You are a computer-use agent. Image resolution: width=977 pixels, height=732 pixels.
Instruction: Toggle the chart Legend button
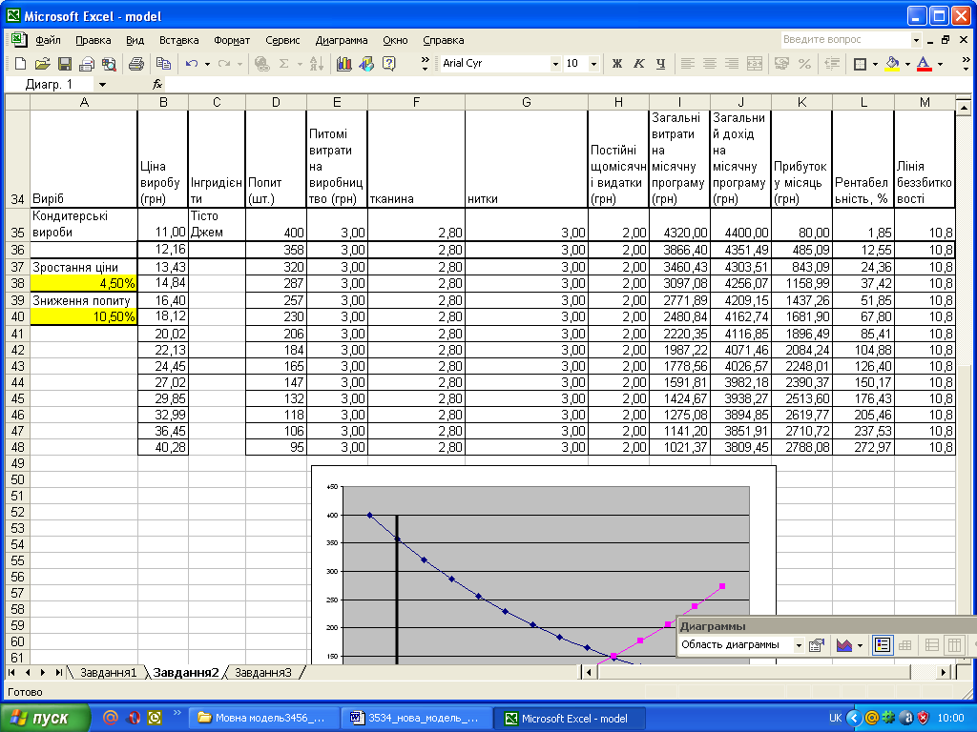[883, 645]
